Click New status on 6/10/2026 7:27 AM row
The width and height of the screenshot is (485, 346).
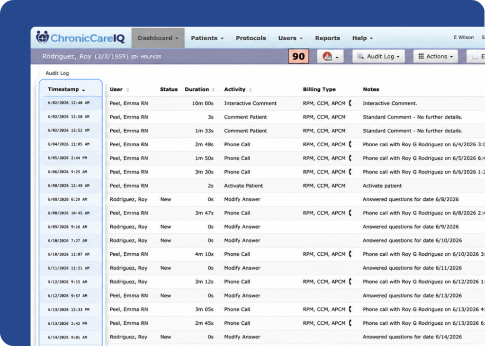165,240
